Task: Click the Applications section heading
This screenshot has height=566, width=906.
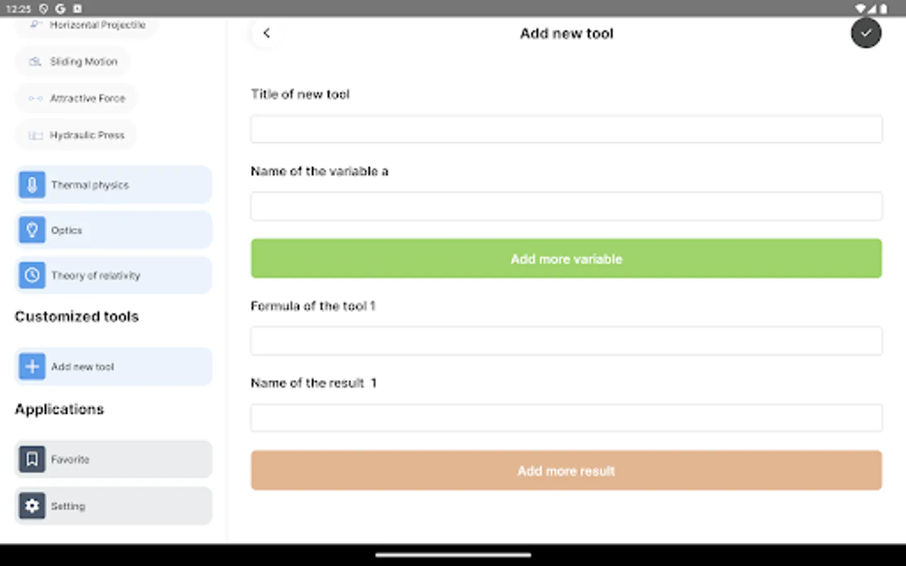Action: [x=59, y=409]
